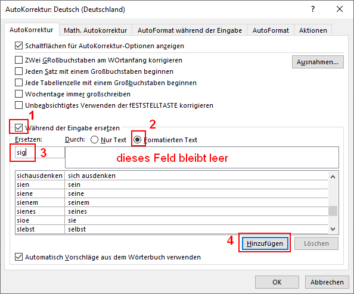Select the Nur Text radio button
This screenshot has width=354, height=294.
(94, 140)
